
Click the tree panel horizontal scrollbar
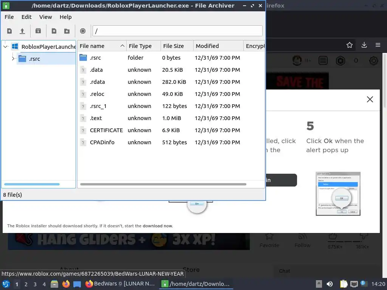(x=32, y=184)
